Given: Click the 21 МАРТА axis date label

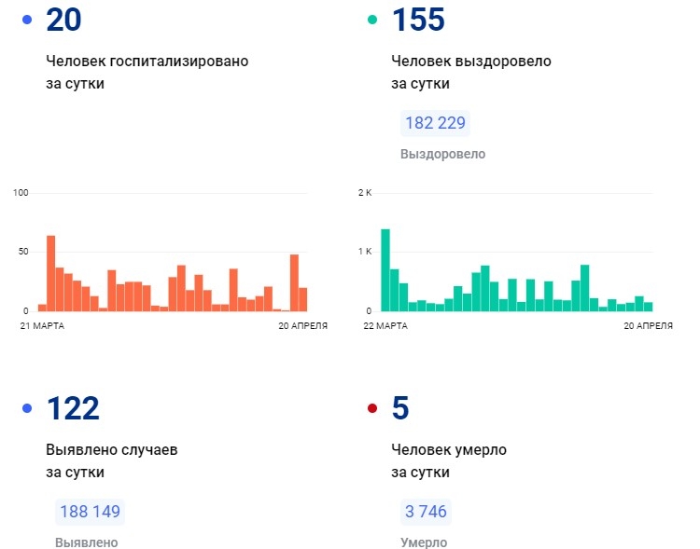Looking at the screenshot, I should tap(43, 325).
